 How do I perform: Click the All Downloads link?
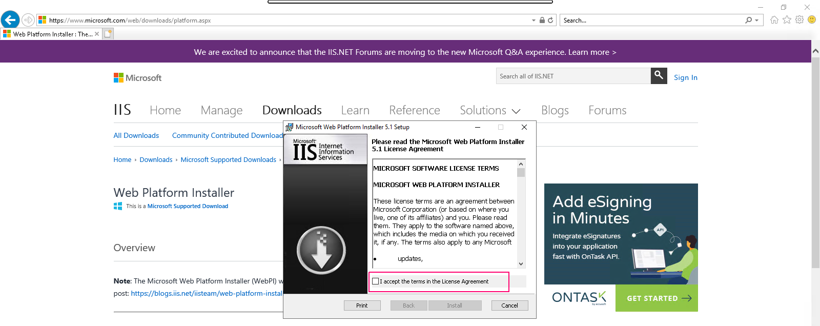click(136, 135)
